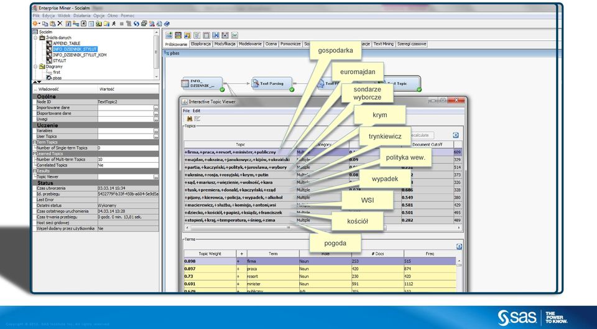This screenshot has height=329, width=597.
Task: Select the pbas diagram in the tree
Action: click(x=57, y=78)
